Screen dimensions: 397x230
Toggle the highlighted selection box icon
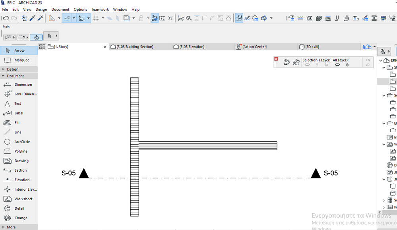[x=239, y=18]
